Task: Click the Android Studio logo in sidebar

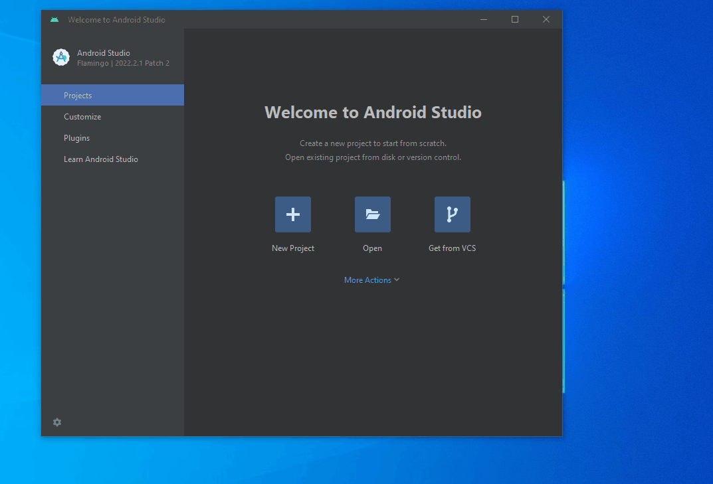Action: (x=61, y=57)
